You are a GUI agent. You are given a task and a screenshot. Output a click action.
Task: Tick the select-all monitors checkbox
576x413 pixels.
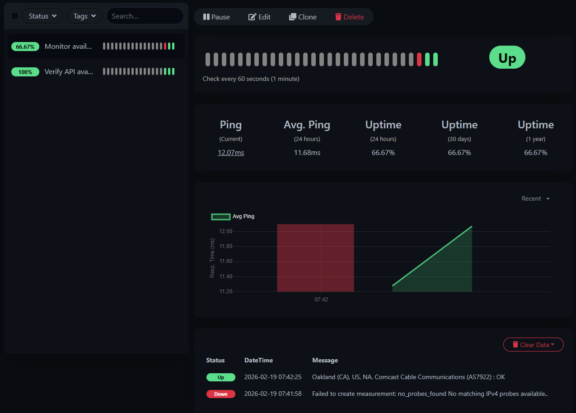[15, 16]
